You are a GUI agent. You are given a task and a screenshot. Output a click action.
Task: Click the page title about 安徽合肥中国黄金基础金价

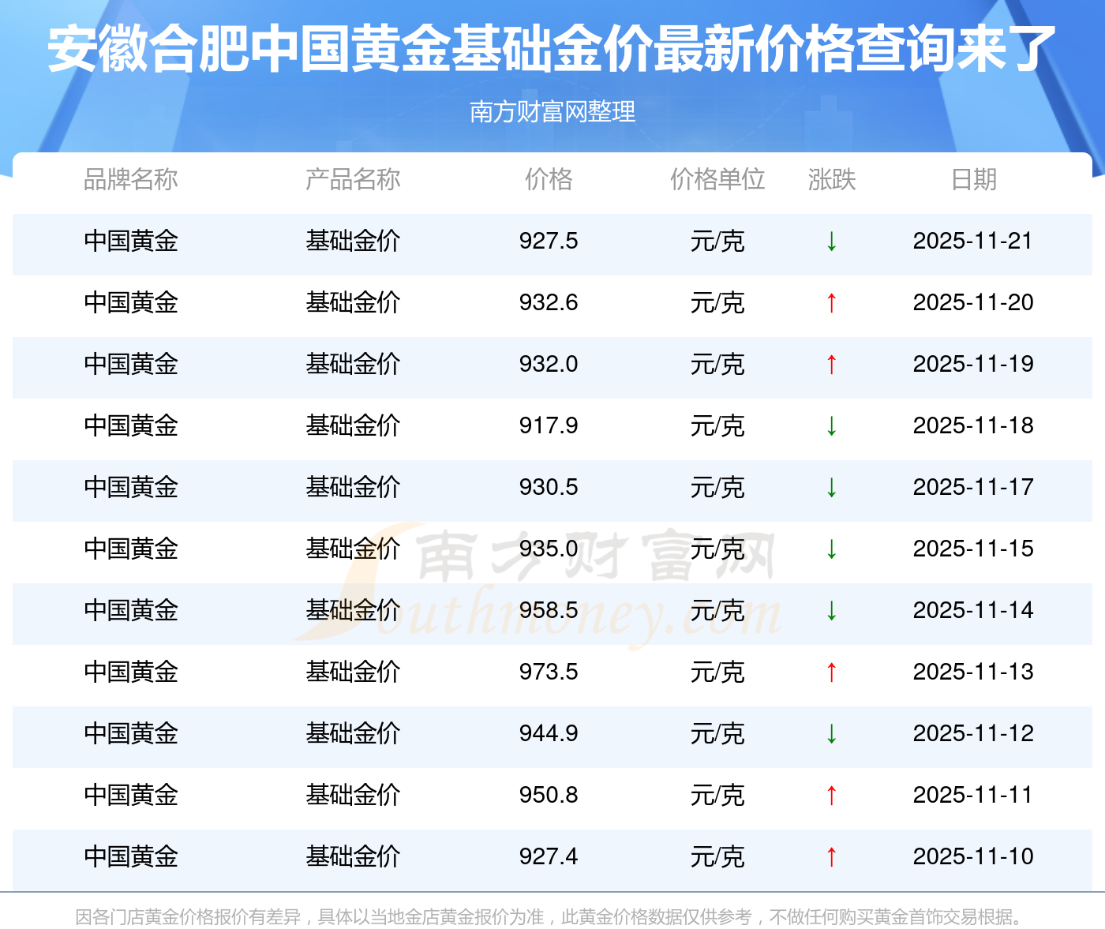tap(552, 50)
